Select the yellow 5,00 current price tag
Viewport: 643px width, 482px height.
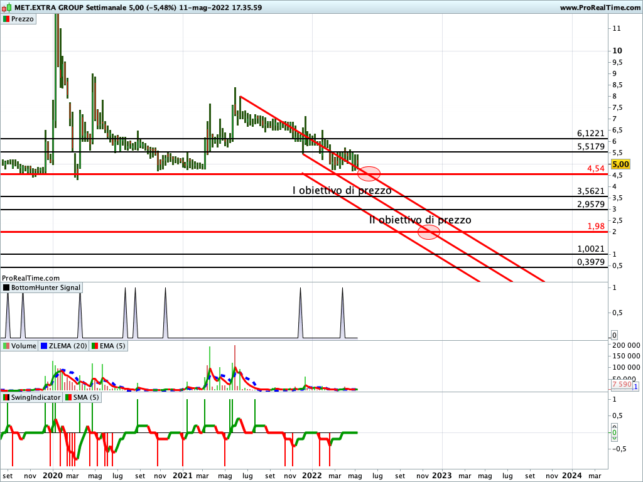(620, 164)
